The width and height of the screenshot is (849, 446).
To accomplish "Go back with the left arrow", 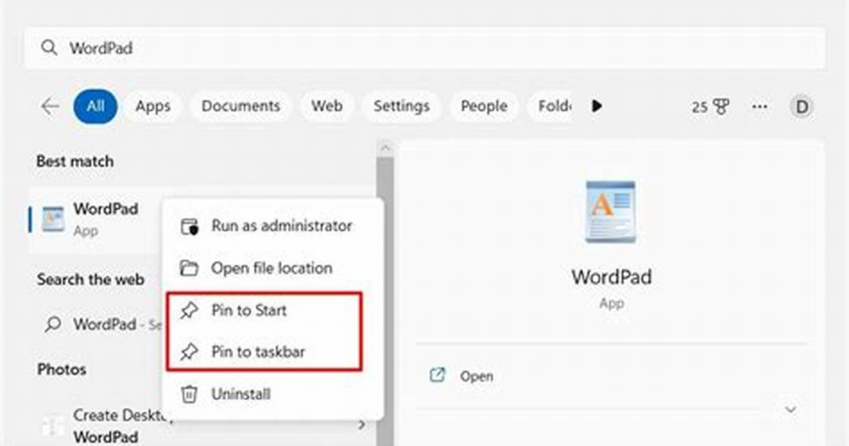I will point(50,107).
